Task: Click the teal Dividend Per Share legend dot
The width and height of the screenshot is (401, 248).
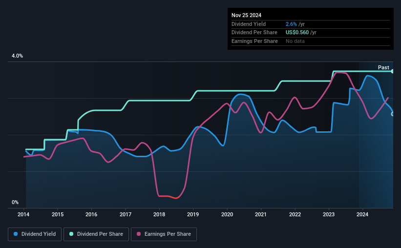Action: tap(71, 234)
